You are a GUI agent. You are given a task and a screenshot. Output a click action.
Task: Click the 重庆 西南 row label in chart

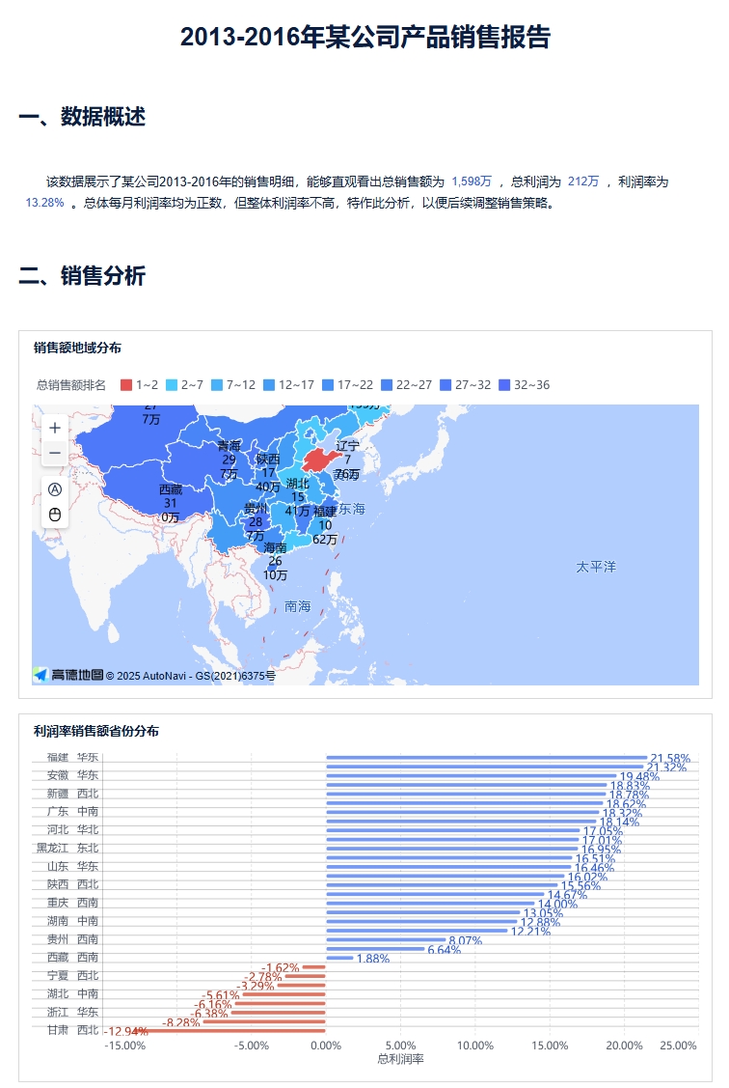[x=72, y=904]
